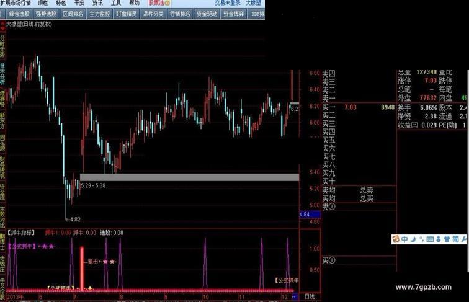Click the Sogou user account icon
469x302 pixels.
(439, 239)
